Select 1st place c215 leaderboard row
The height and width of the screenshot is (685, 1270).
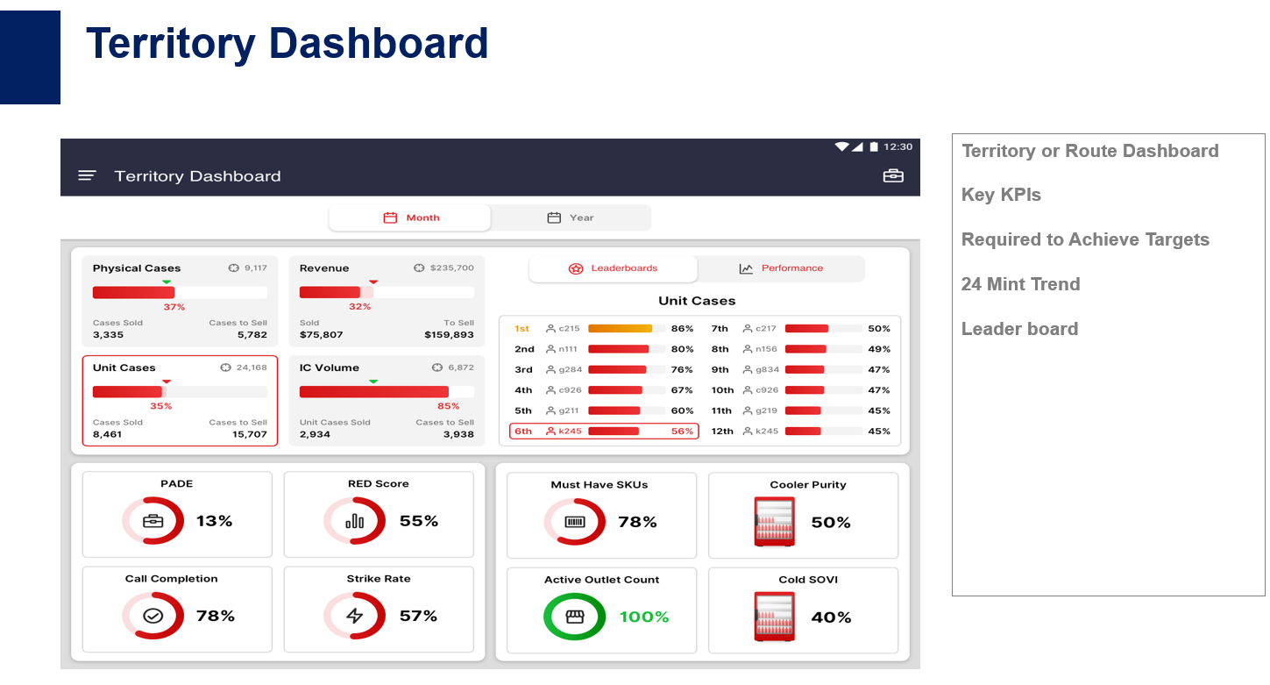604,328
